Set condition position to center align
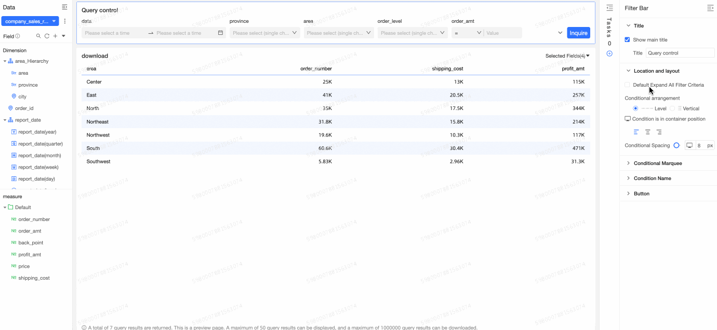 click(x=647, y=132)
